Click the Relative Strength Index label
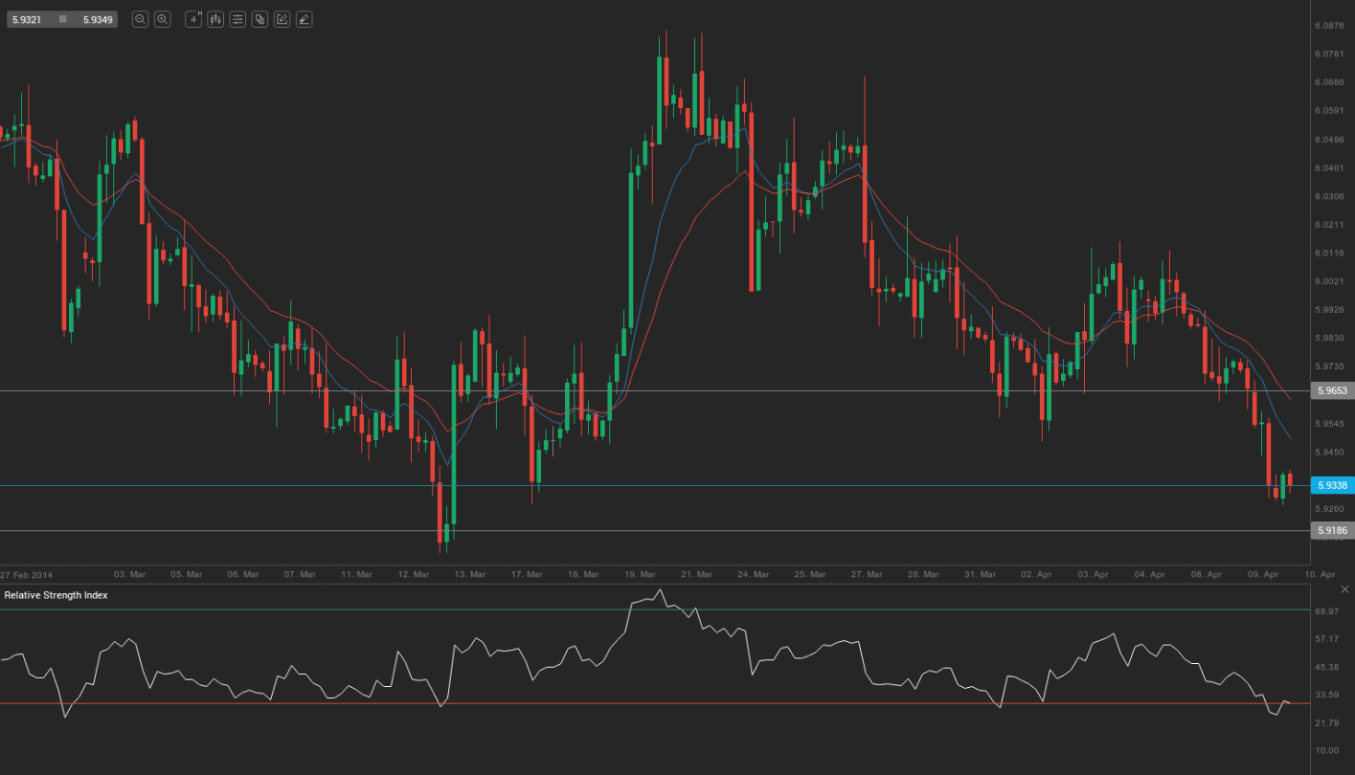This screenshot has width=1355, height=775. pyautogui.click(x=56, y=595)
